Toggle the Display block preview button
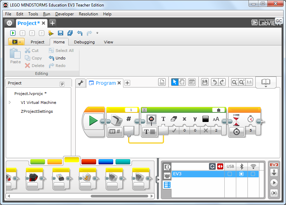Image resolution: width=286 pixels, height=205 pixels. pos(145,110)
